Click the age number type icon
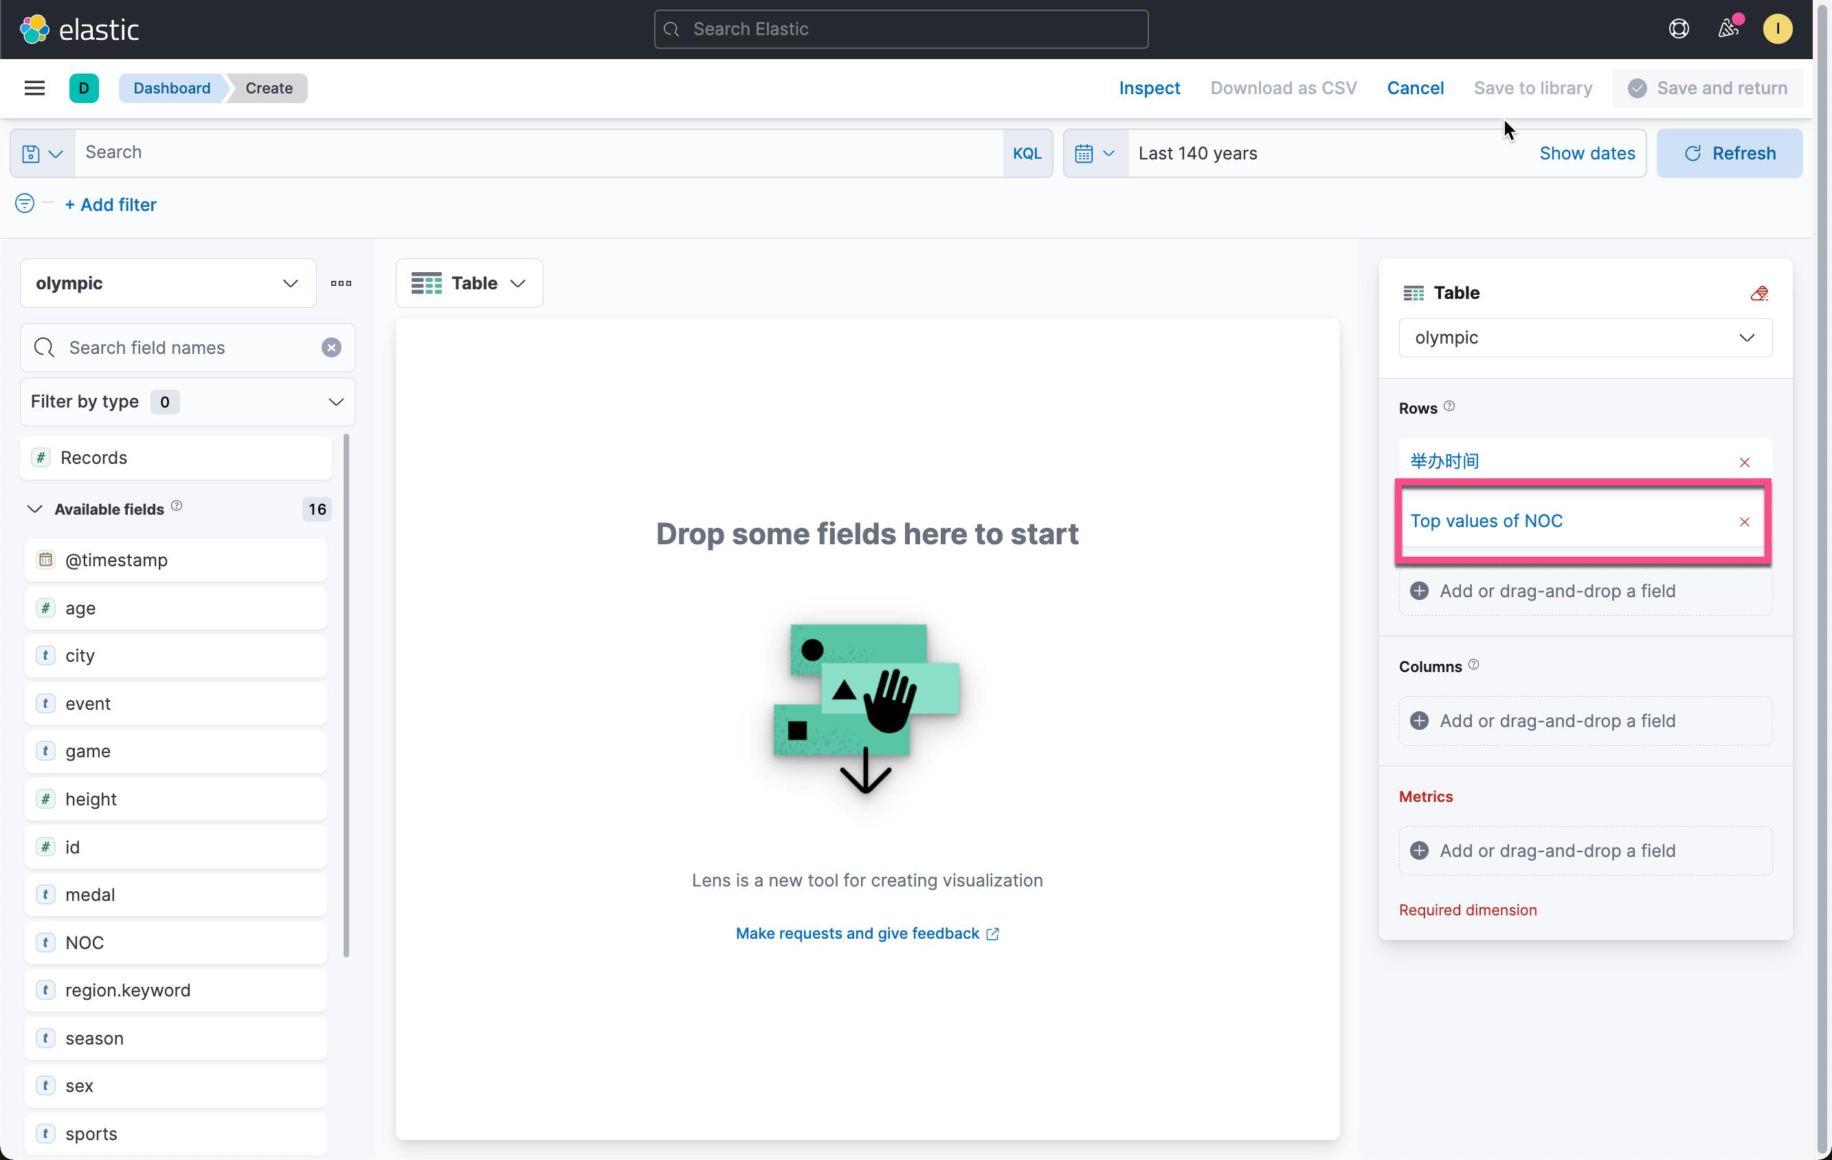The width and height of the screenshot is (1832, 1160). (45, 607)
